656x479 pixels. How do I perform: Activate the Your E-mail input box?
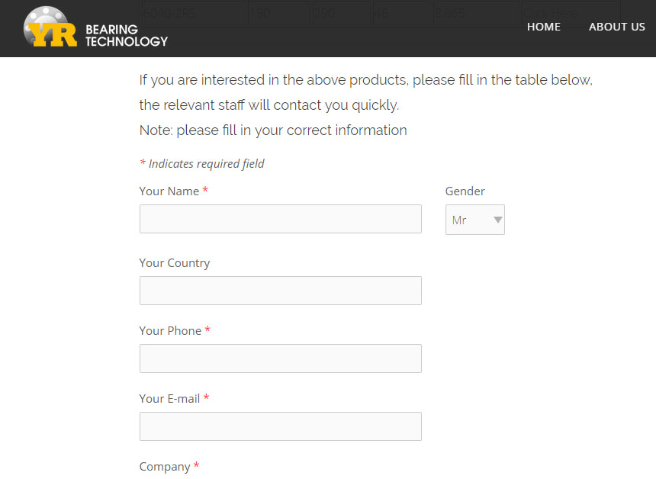pyautogui.click(x=280, y=426)
